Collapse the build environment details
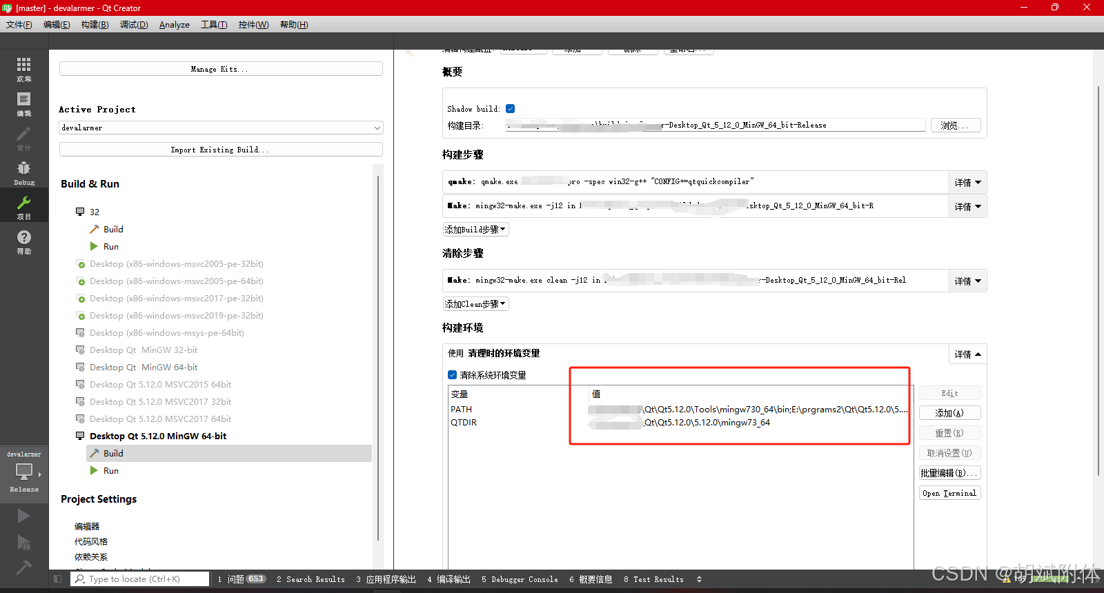The width and height of the screenshot is (1104, 593). 967,354
